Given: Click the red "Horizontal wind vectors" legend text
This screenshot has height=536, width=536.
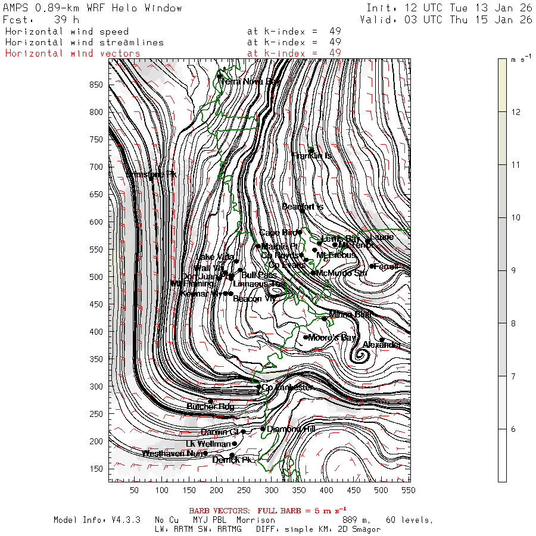Looking at the screenshot, I should pos(73,53).
